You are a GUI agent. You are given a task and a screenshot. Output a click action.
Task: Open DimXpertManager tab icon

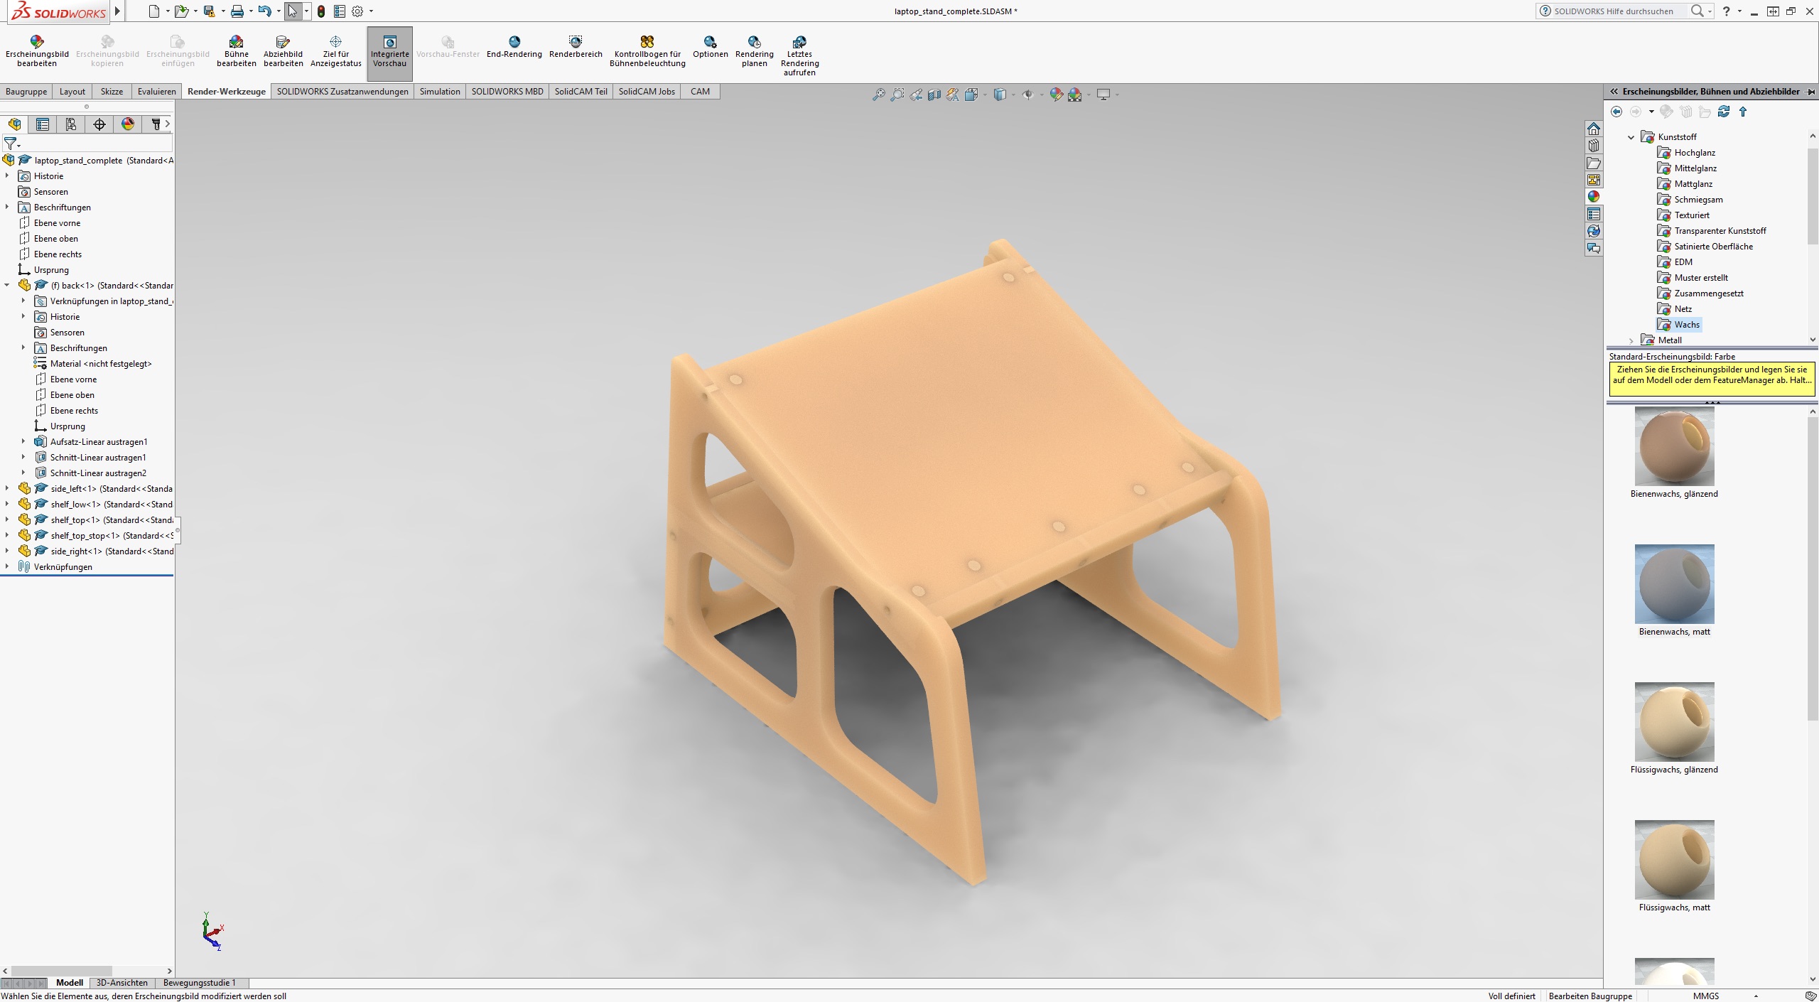point(99,124)
